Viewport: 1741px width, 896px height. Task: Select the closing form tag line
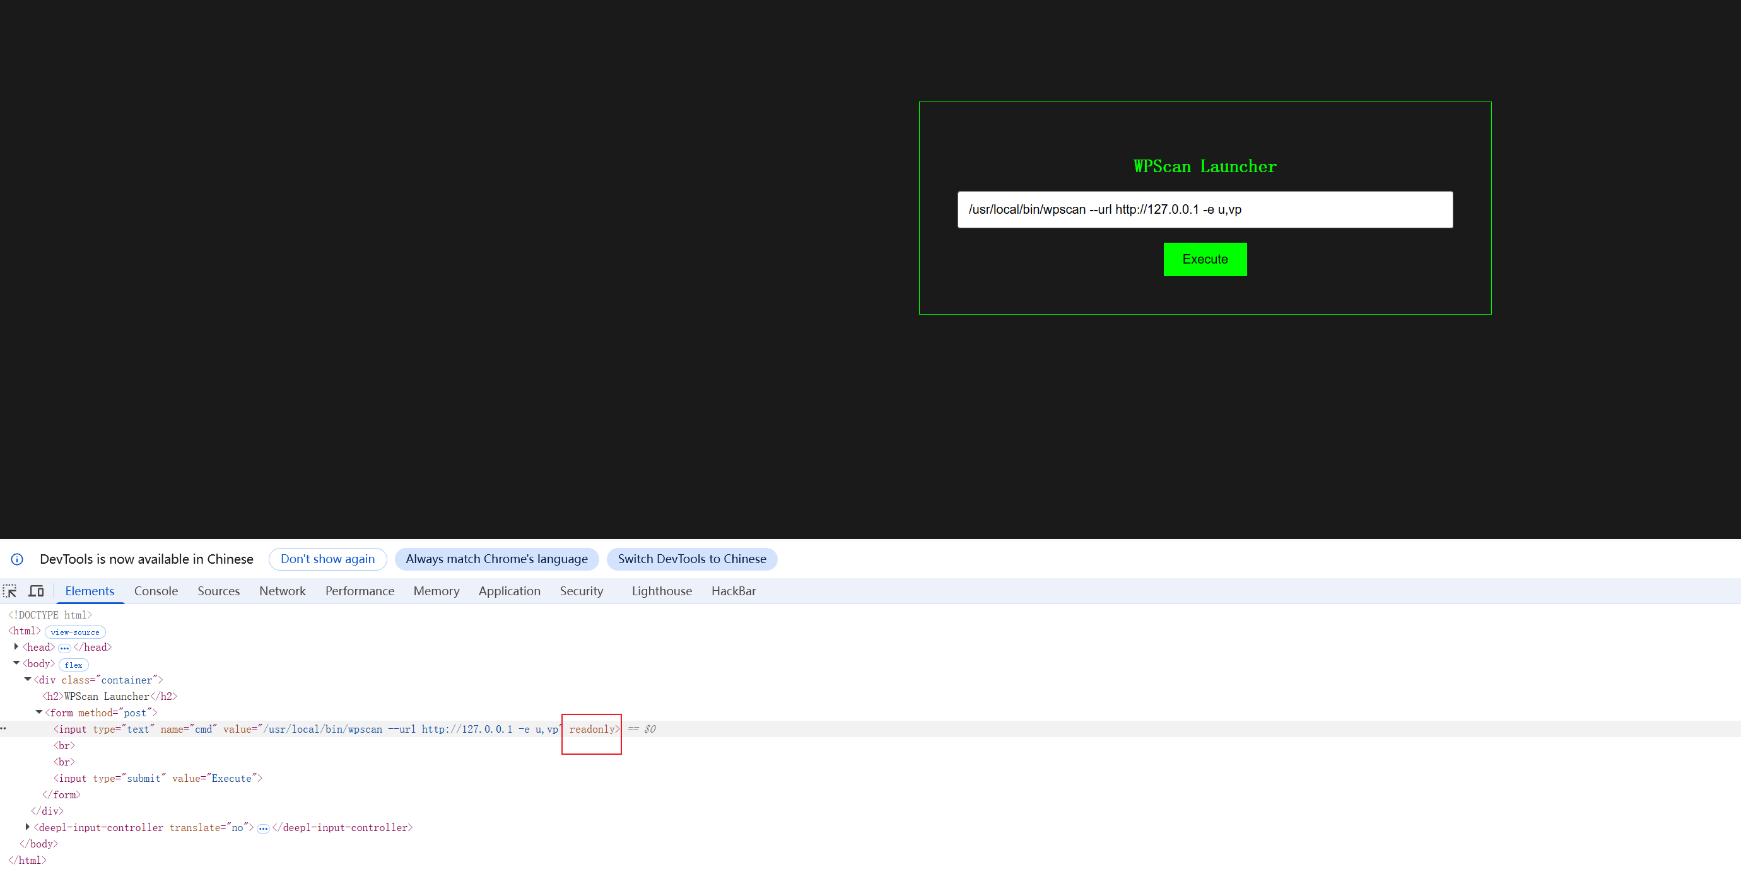point(62,795)
